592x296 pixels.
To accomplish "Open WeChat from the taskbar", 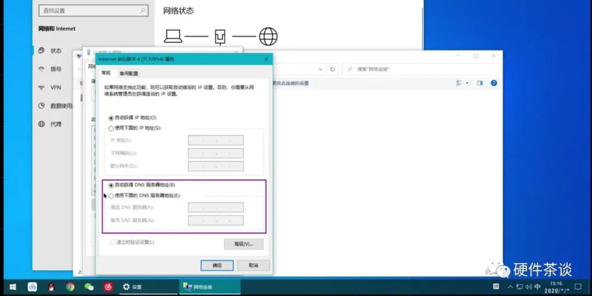I will point(89,287).
